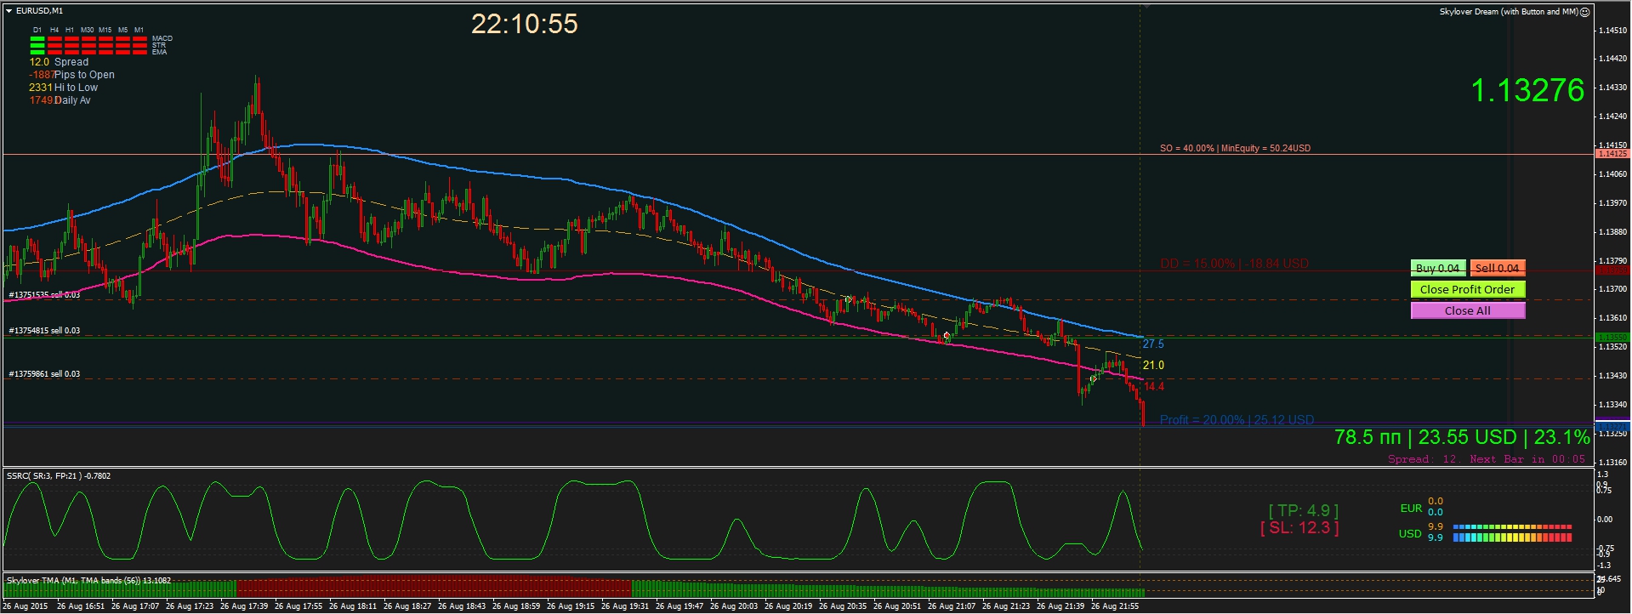Click the Skylover TMA indicator subwindow label

point(88,581)
